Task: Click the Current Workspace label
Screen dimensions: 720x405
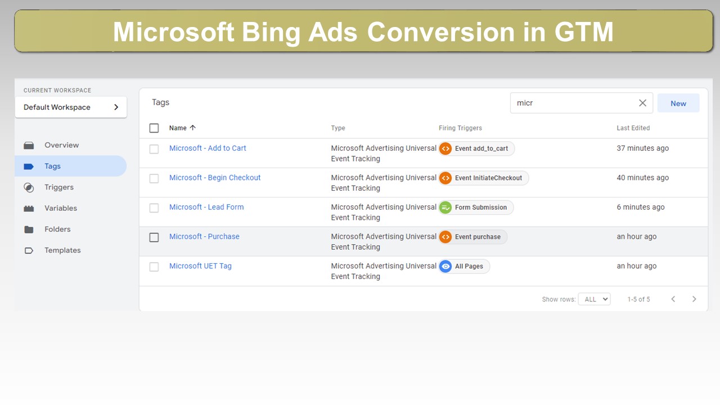Action: (57, 90)
